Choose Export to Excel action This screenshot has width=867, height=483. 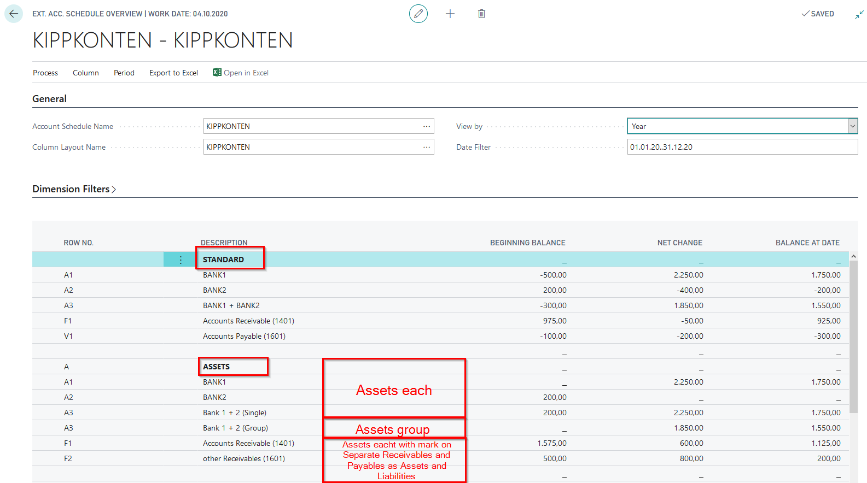(x=174, y=73)
